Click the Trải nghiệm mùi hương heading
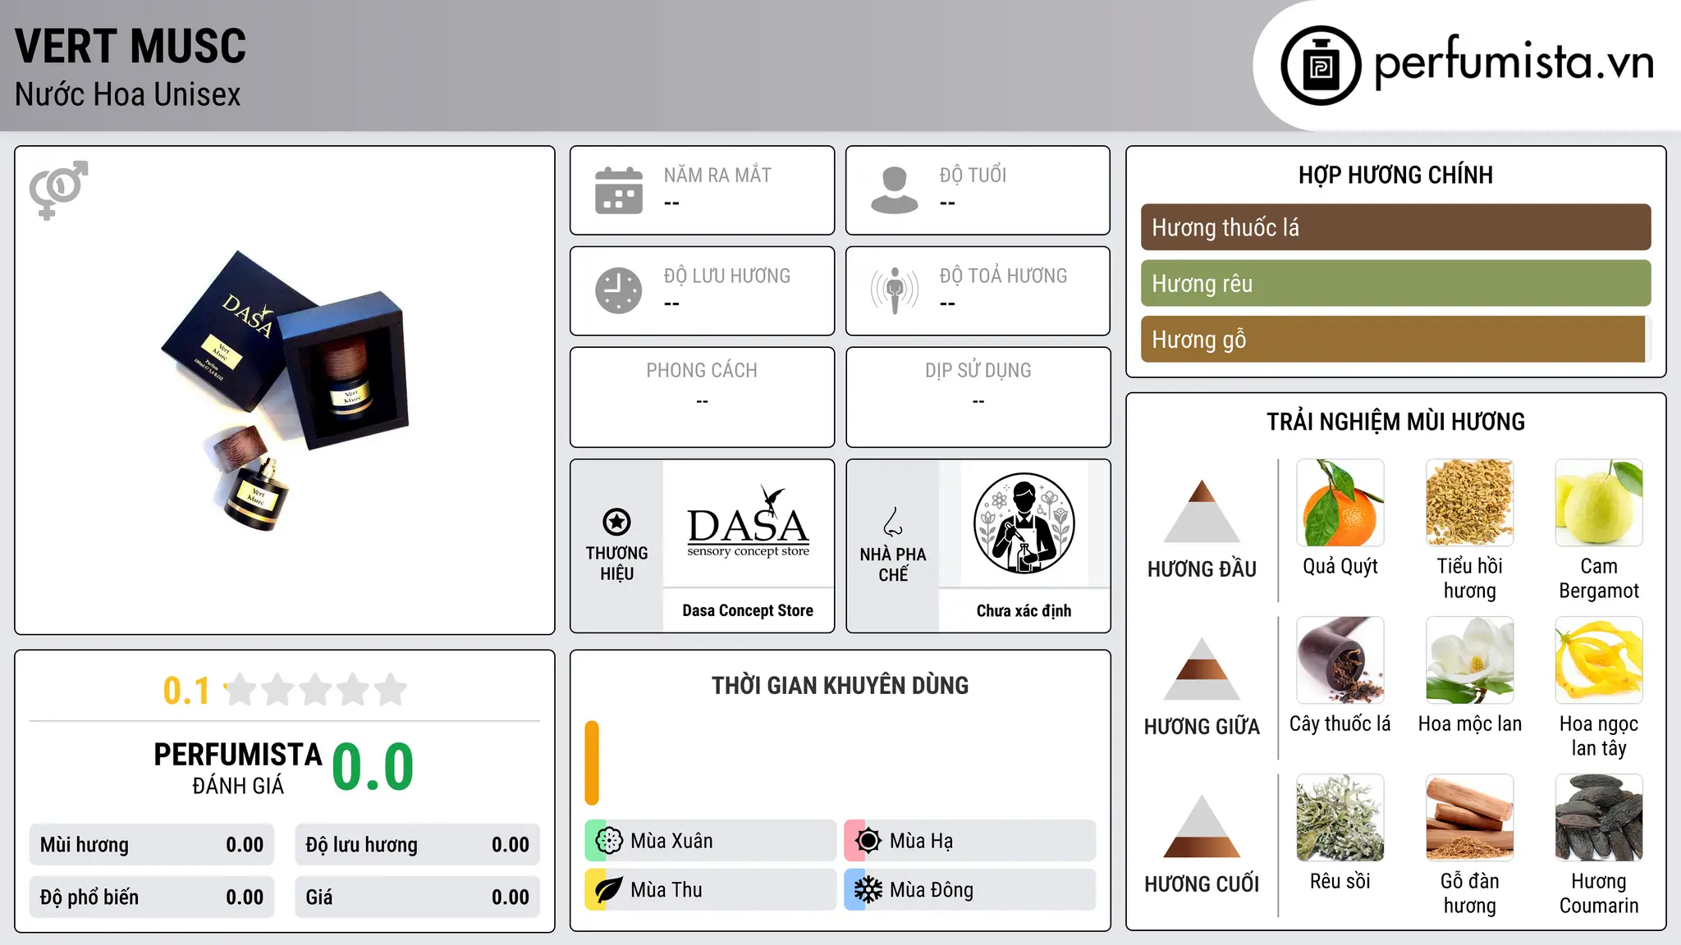The width and height of the screenshot is (1681, 945). coord(1395,422)
